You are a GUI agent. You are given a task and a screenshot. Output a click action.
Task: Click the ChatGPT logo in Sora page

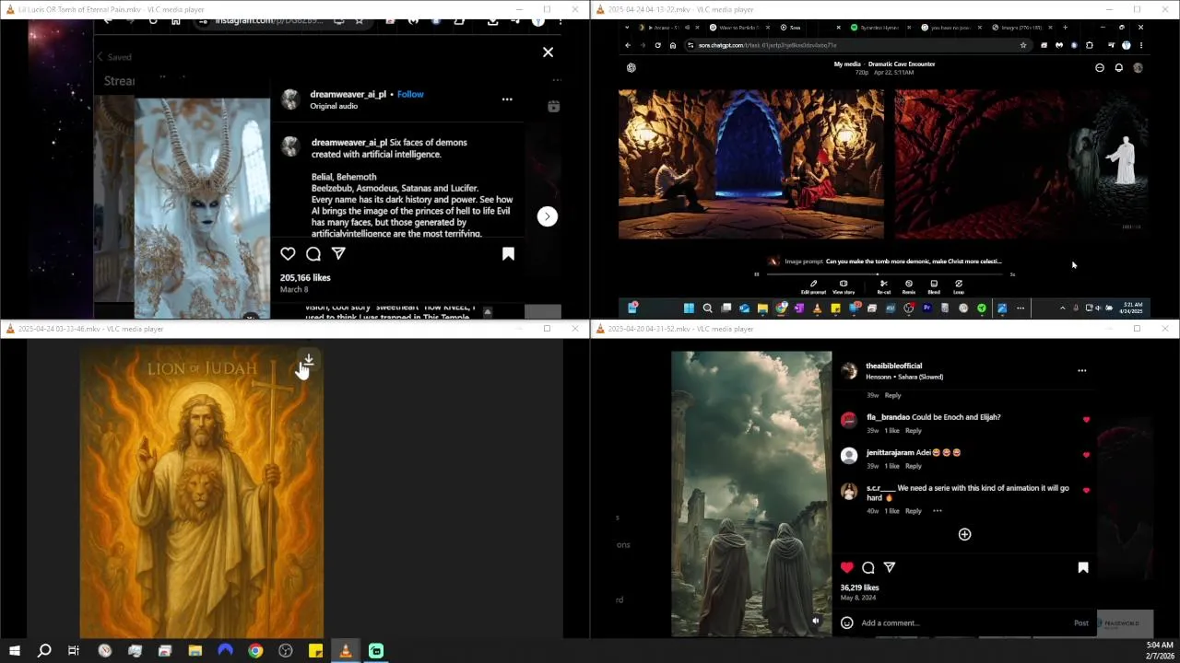tap(631, 67)
